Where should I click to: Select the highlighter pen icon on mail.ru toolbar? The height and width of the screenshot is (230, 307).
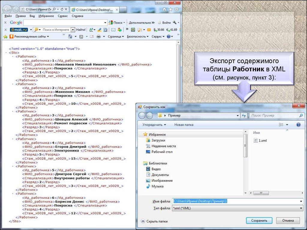pos(99,30)
